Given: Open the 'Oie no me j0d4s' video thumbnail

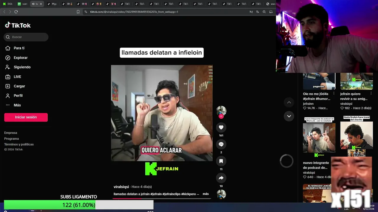Looking at the screenshot, I should [319, 81].
